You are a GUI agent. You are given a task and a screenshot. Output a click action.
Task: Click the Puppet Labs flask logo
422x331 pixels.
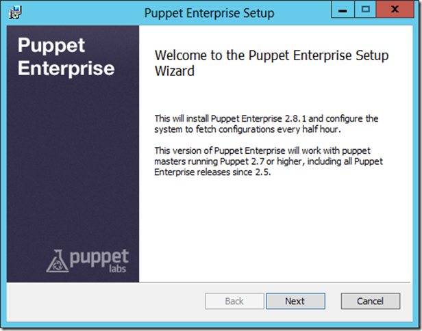[59, 259]
